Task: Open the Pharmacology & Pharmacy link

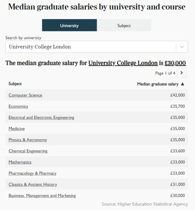Action: click(32, 173)
